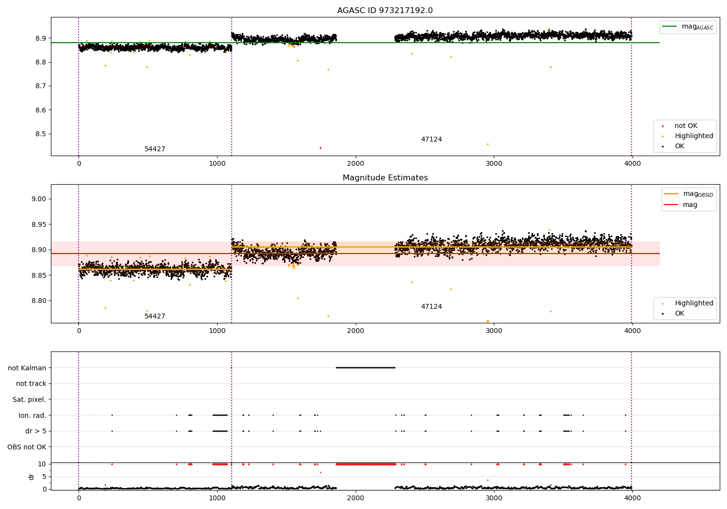Select the "not OK" legend entry
The image size is (727, 509).
coord(686,126)
